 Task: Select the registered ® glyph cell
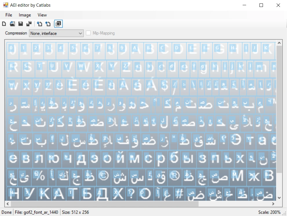click(x=175, y=177)
